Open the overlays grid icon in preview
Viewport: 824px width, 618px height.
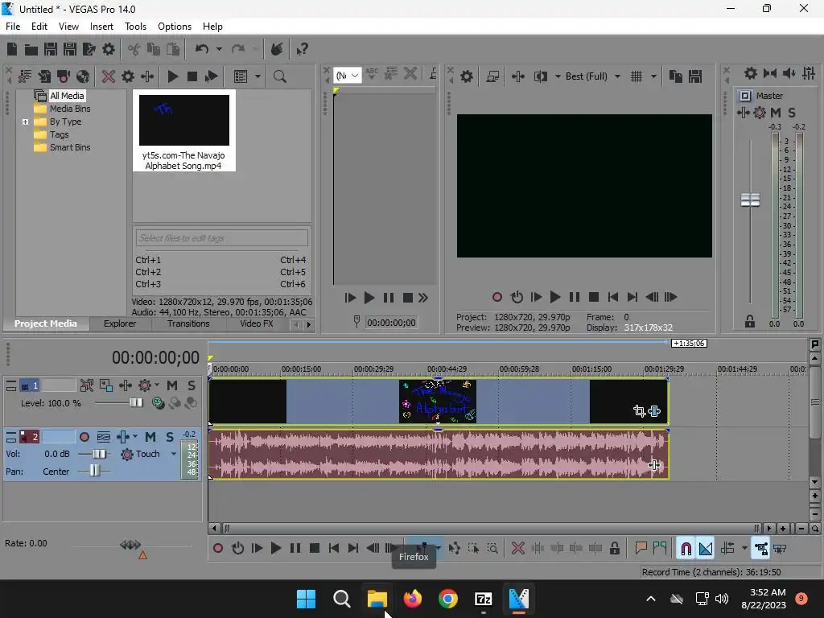pyautogui.click(x=637, y=76)
